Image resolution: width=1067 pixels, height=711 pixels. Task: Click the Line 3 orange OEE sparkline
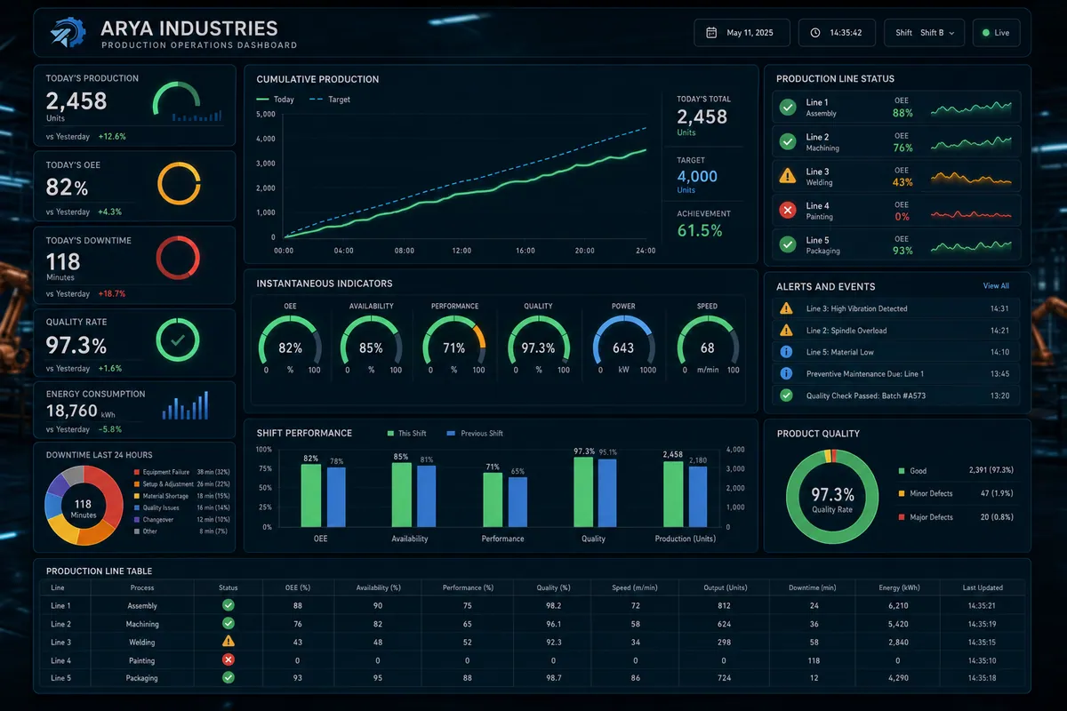click(x=971, y=177)
